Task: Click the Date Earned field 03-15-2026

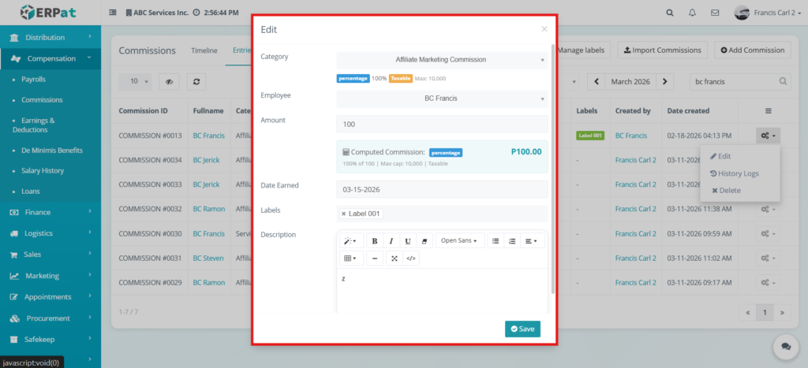Action: click(442, 189)
